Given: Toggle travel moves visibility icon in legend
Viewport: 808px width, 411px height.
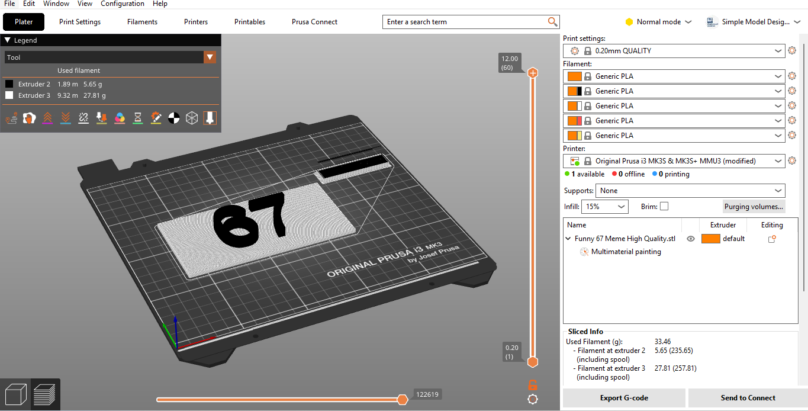Looking at the screenshot, I should click(x=11, y=118).
